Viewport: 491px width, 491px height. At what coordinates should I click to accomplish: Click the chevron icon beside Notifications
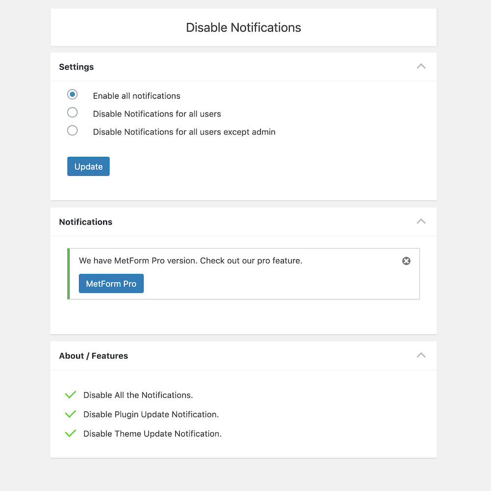click(421, 221)
